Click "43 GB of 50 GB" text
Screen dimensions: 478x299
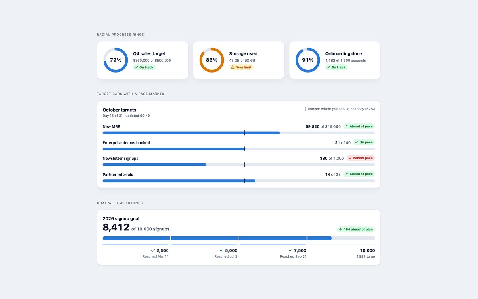click(242, 61)
